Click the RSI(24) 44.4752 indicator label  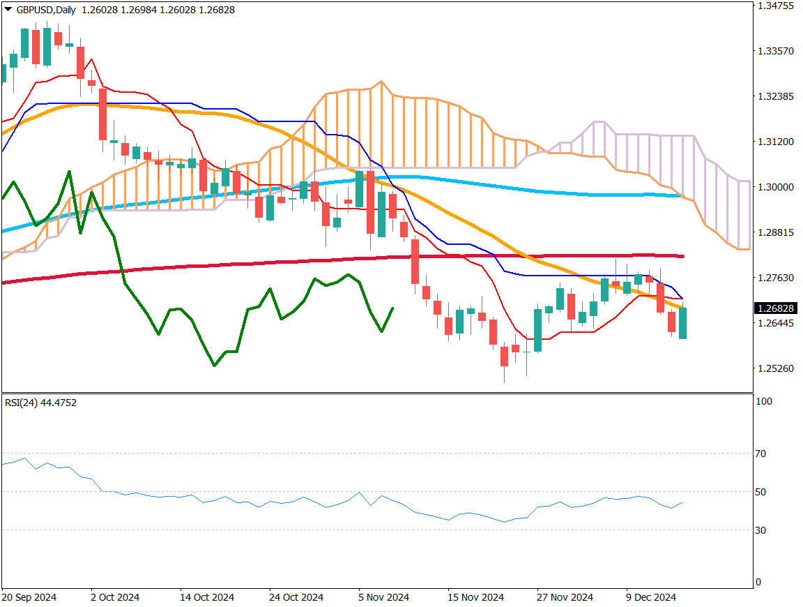click(40, 403)
